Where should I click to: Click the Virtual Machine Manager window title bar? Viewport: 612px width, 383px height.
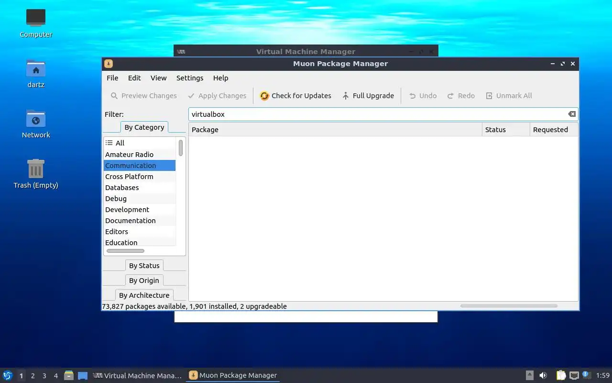click(306, 52)
